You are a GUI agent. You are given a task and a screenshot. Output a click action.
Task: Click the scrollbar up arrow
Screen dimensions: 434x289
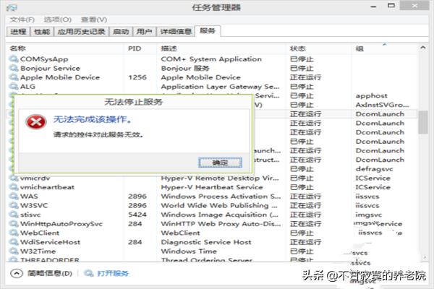tap(422, 48)
